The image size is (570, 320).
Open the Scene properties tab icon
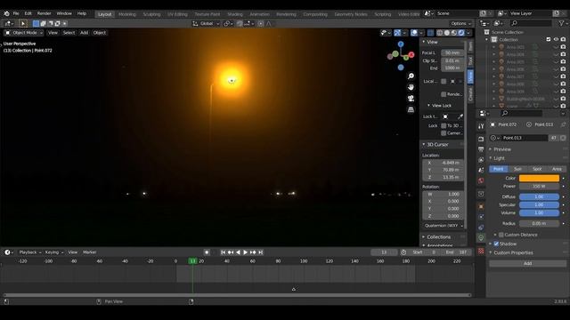tap(481, 170)
